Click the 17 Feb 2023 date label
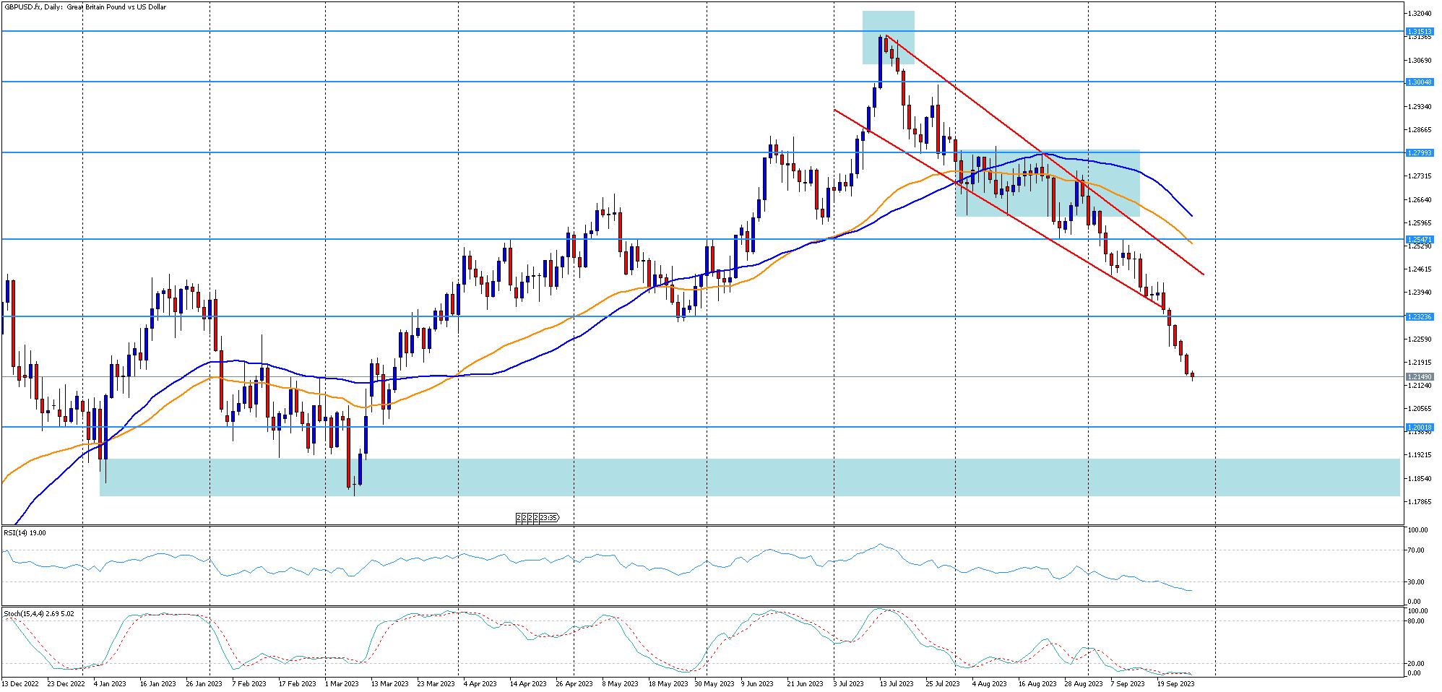The height and width of the screenshot is (692, 1442). click(x=297, y=684)
